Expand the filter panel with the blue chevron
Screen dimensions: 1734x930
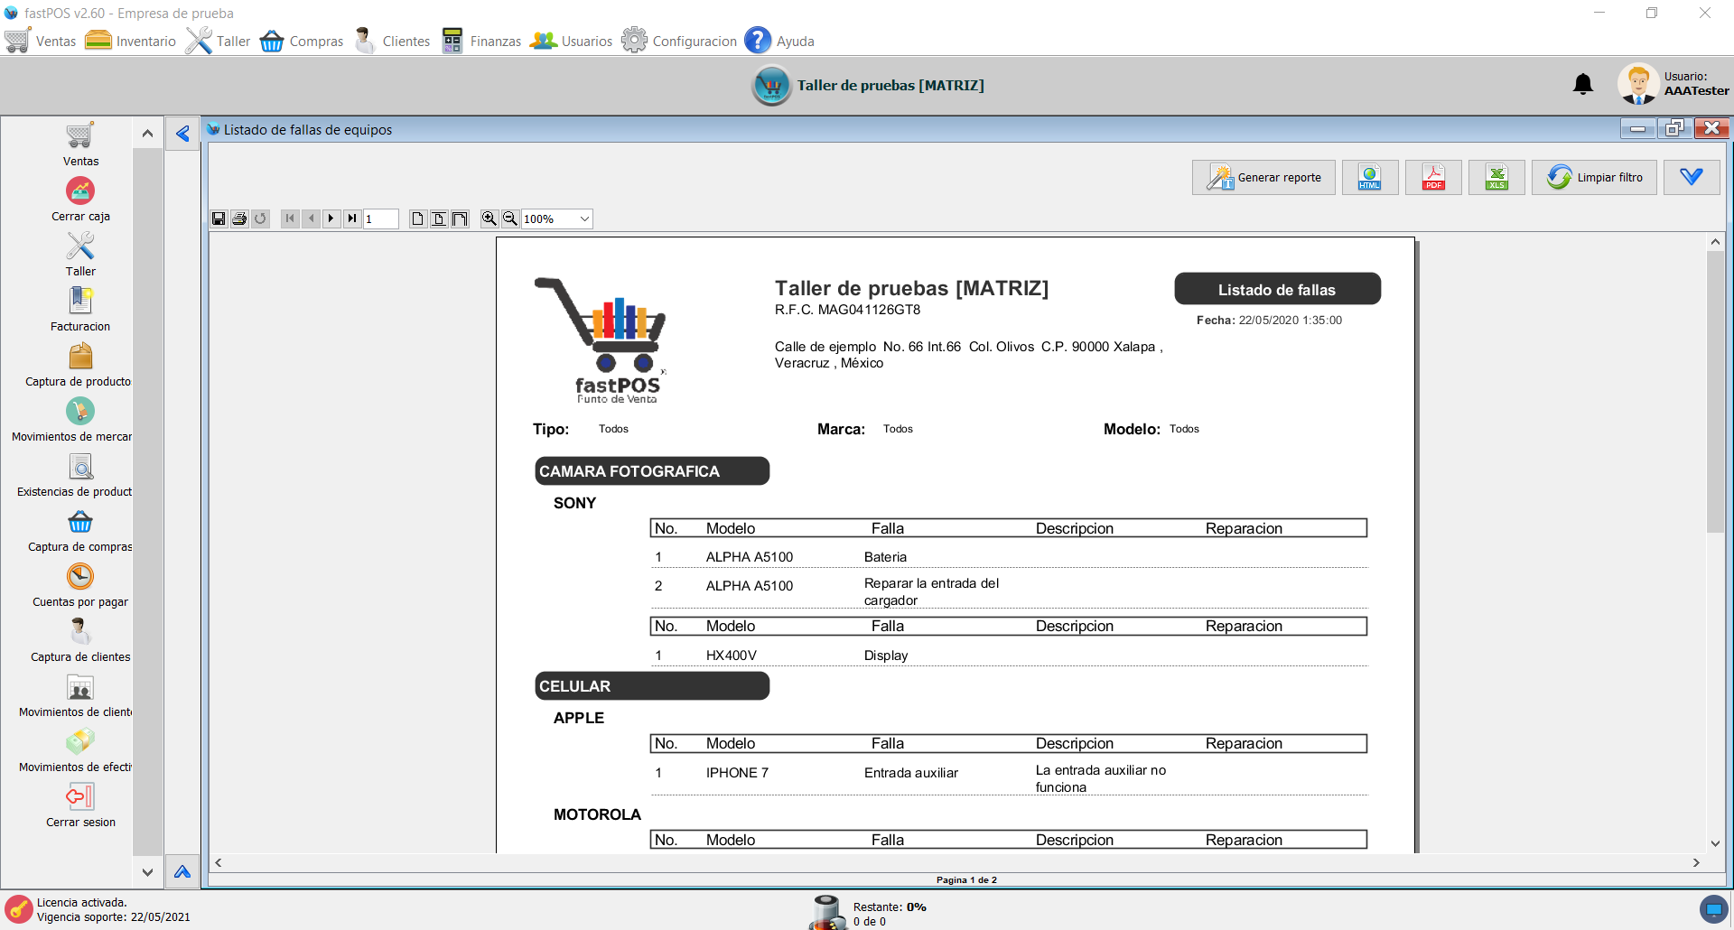click(1691, 177)
